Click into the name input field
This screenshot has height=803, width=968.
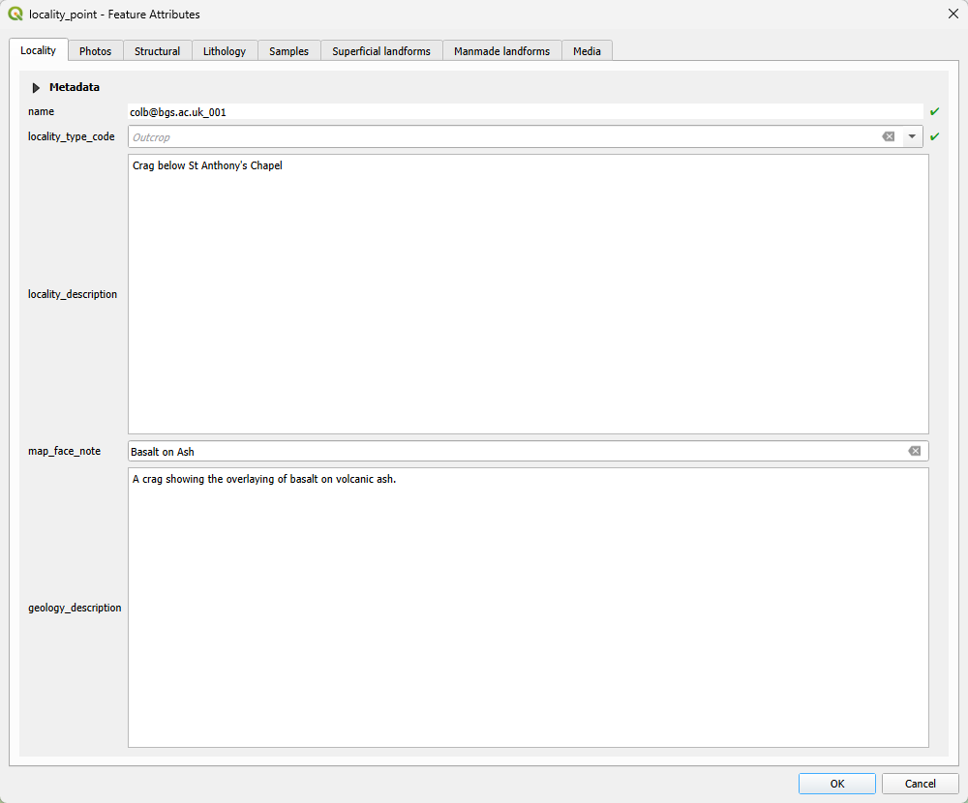pyautogui.click(x=526, y=111)
